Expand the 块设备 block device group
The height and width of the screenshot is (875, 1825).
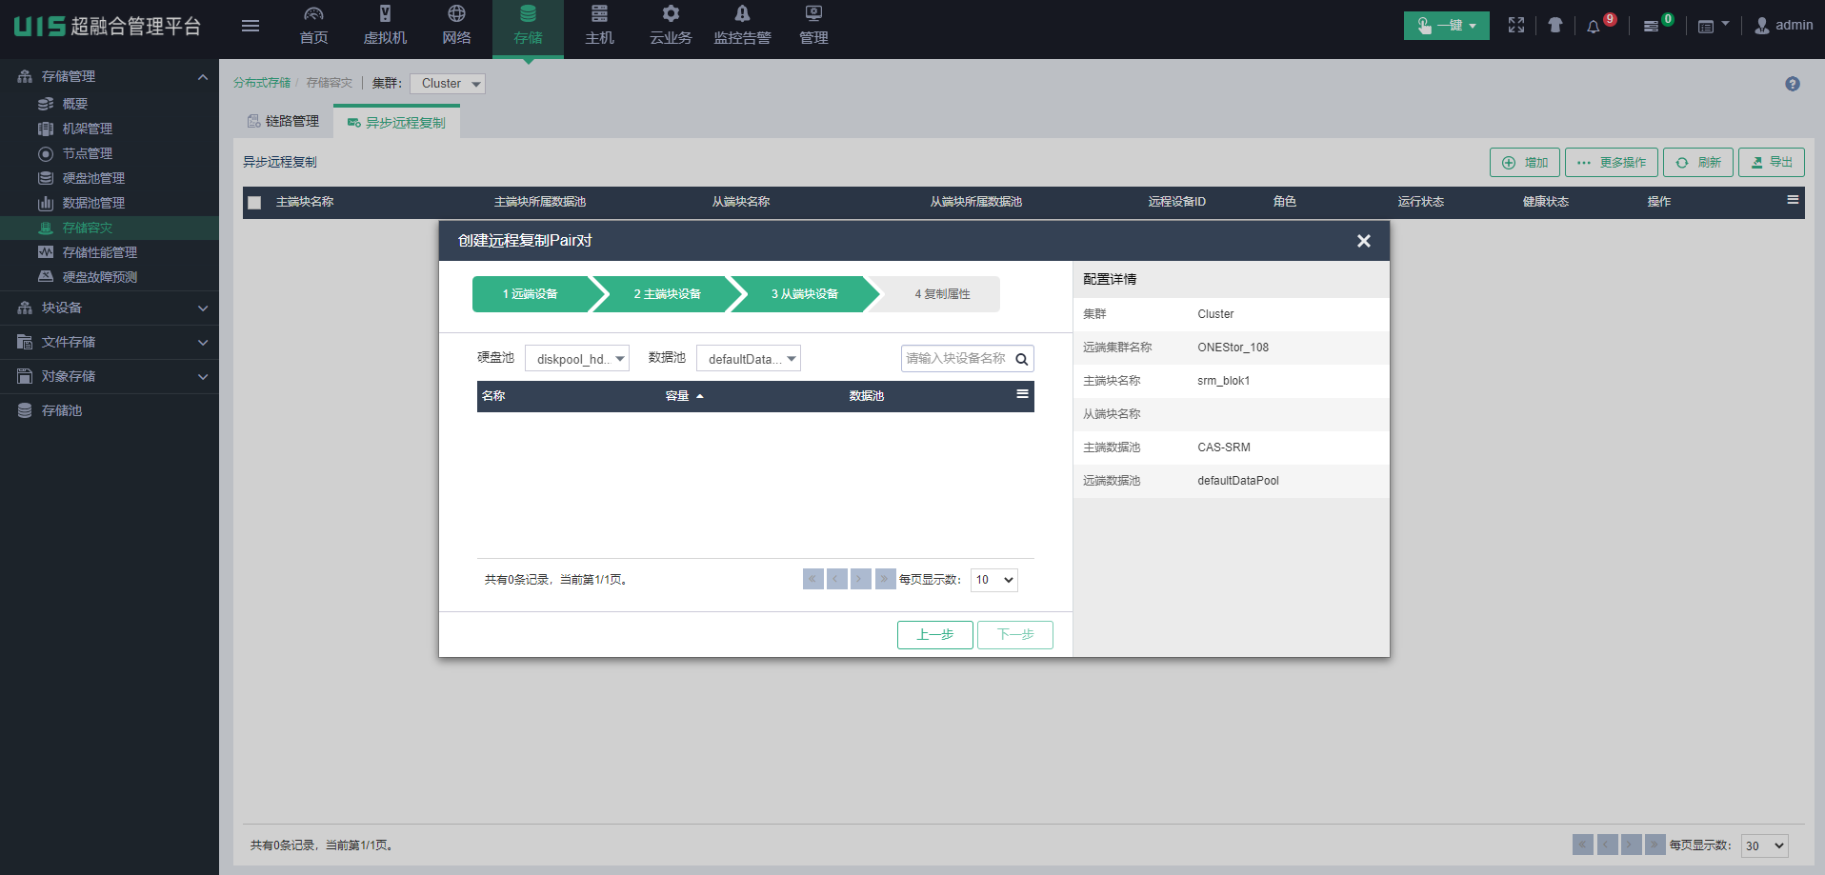(x=110, y=308)
